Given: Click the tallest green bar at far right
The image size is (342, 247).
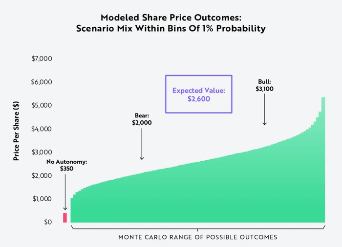Looking at the screenshot, I should pos(323,161).
